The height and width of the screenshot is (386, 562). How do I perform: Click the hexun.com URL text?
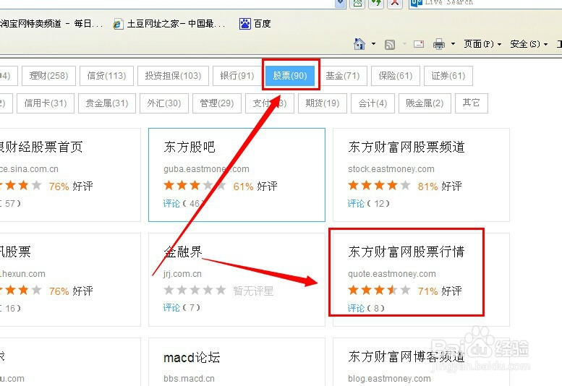click(22, 274)
